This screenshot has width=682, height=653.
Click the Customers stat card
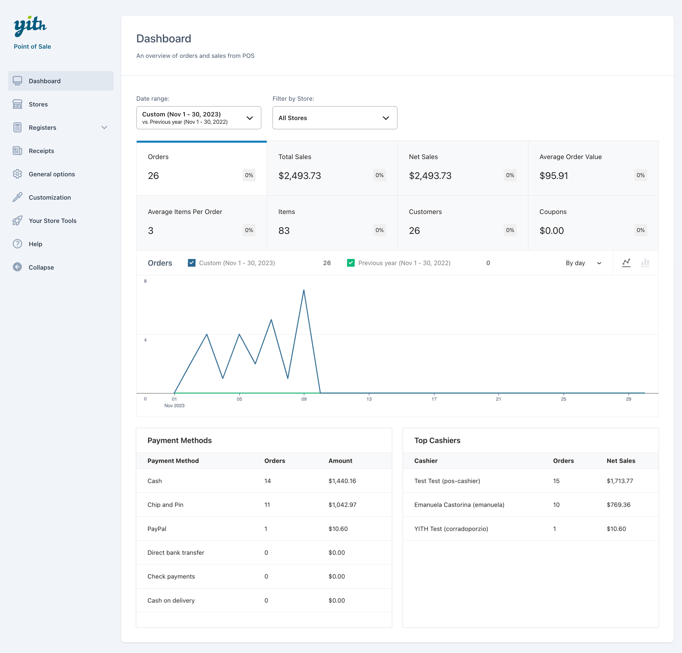click(462, 223)
